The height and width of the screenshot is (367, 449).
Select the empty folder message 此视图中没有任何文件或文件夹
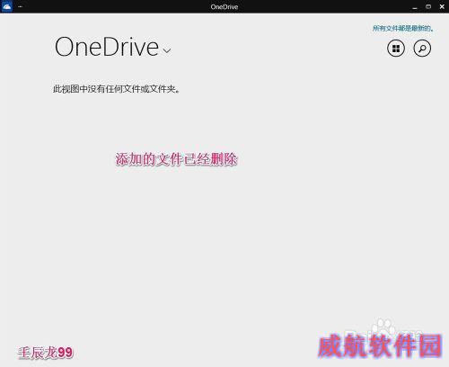click(116, 89)
